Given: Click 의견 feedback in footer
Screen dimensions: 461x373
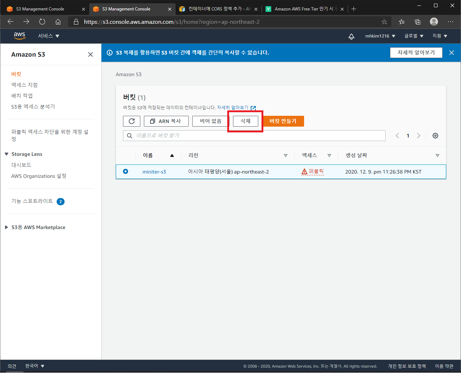Looking at the screenshot, I should click(x=12, y=366).
